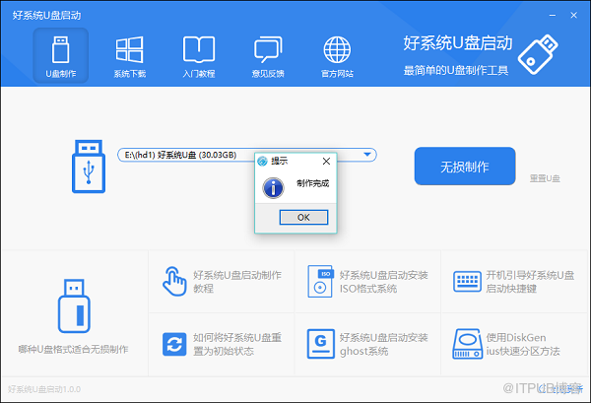591x403 pixels.
Task: Click the ISO disc file icon
Action: (x=320, y=281)
